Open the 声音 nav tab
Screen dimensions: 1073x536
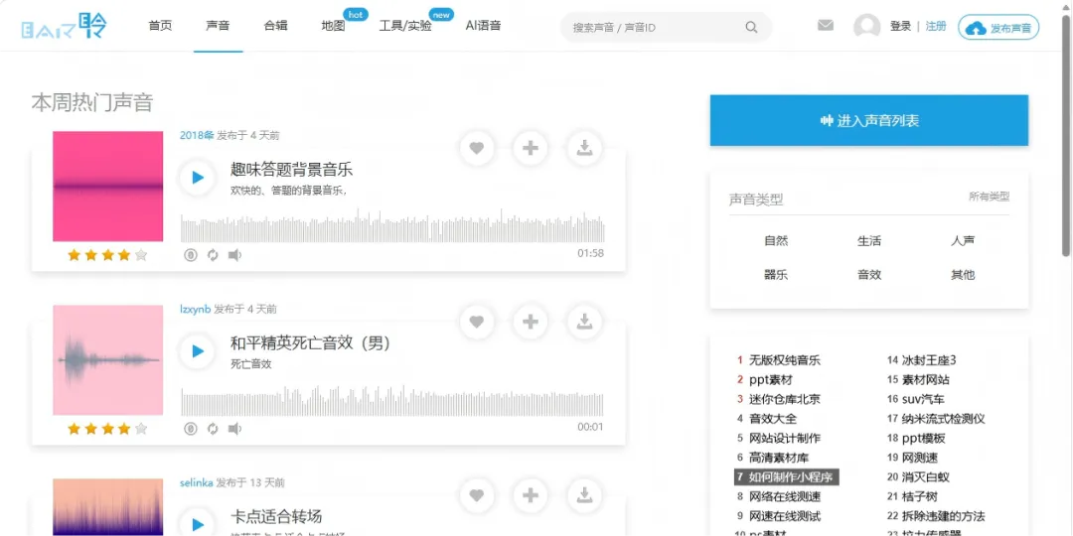coord(218,26)
